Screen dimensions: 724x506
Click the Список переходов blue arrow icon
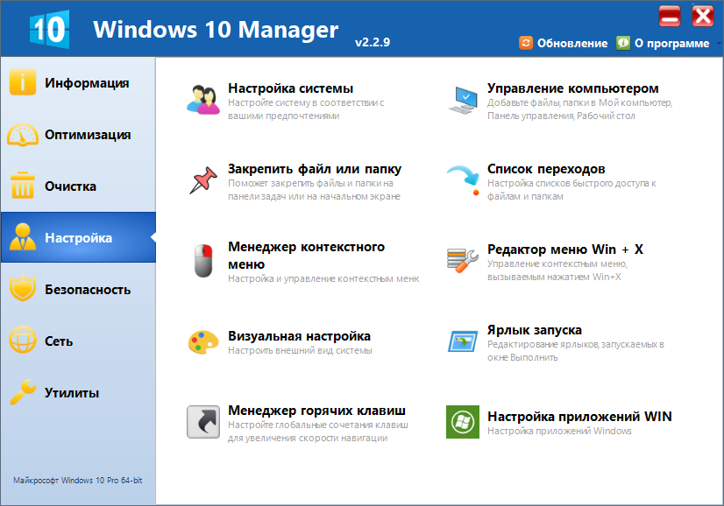pyautogui.click(x=463, y=180)
